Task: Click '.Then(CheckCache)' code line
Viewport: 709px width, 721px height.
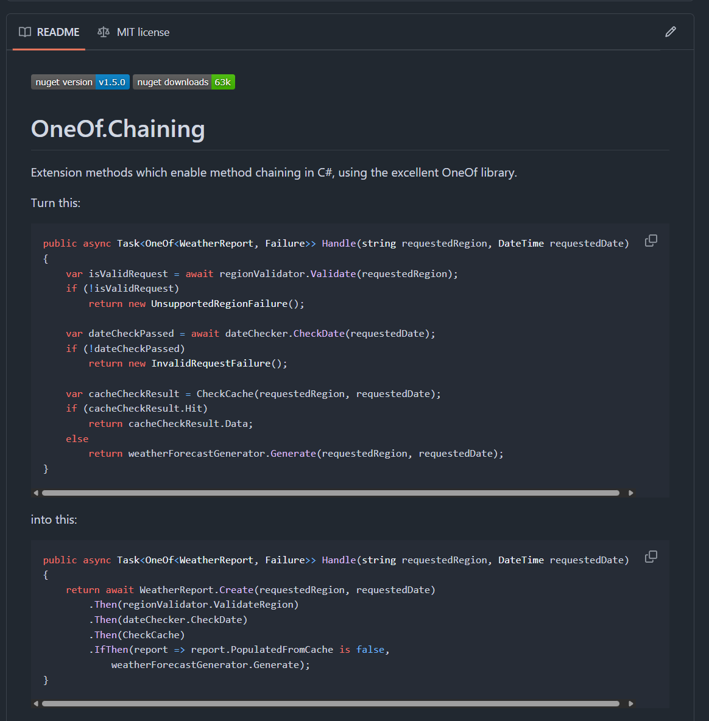Action: [x=137, y=635]
